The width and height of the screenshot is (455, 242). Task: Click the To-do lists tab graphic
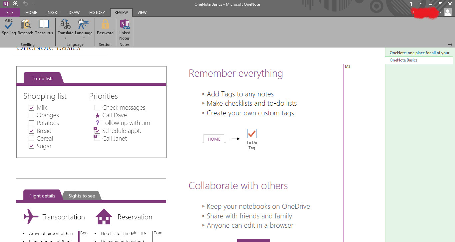[43, 78]
